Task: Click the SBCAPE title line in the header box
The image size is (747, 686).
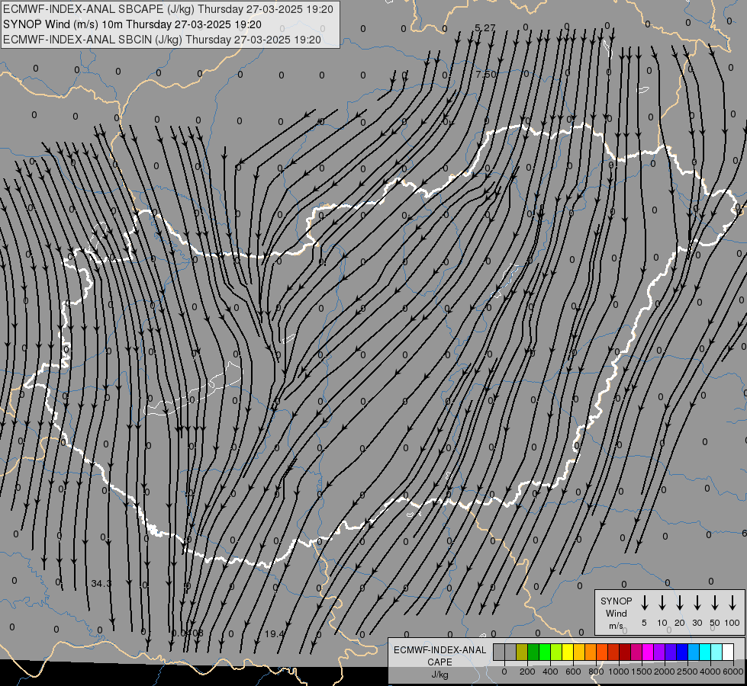Action: pyautogui.click(x=168, y=9)
